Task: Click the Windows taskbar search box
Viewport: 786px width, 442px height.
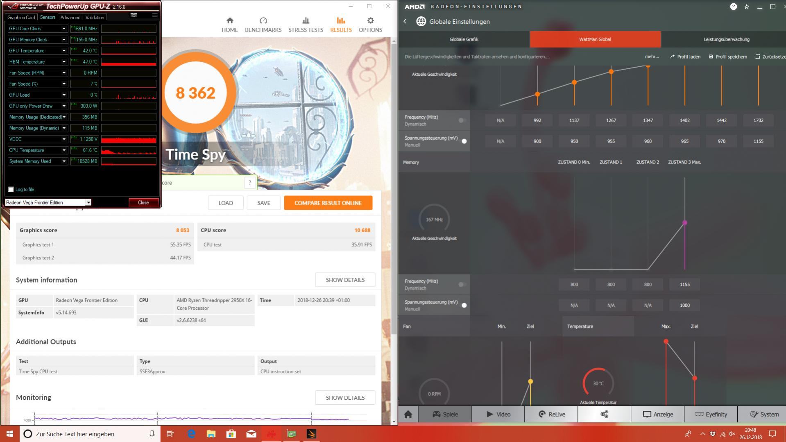Action: [x=90, y=434]
